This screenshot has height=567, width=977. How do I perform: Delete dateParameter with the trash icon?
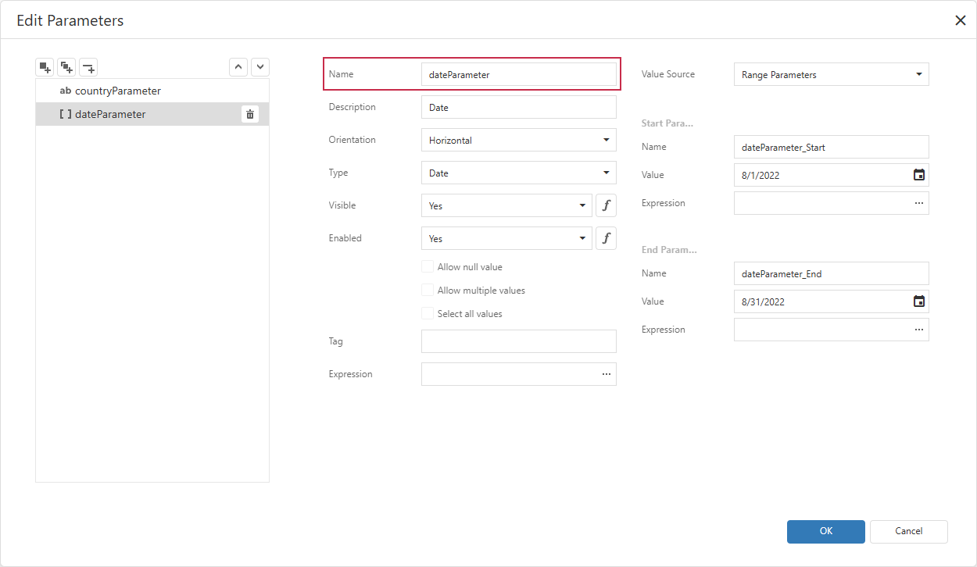pos(250,114)
